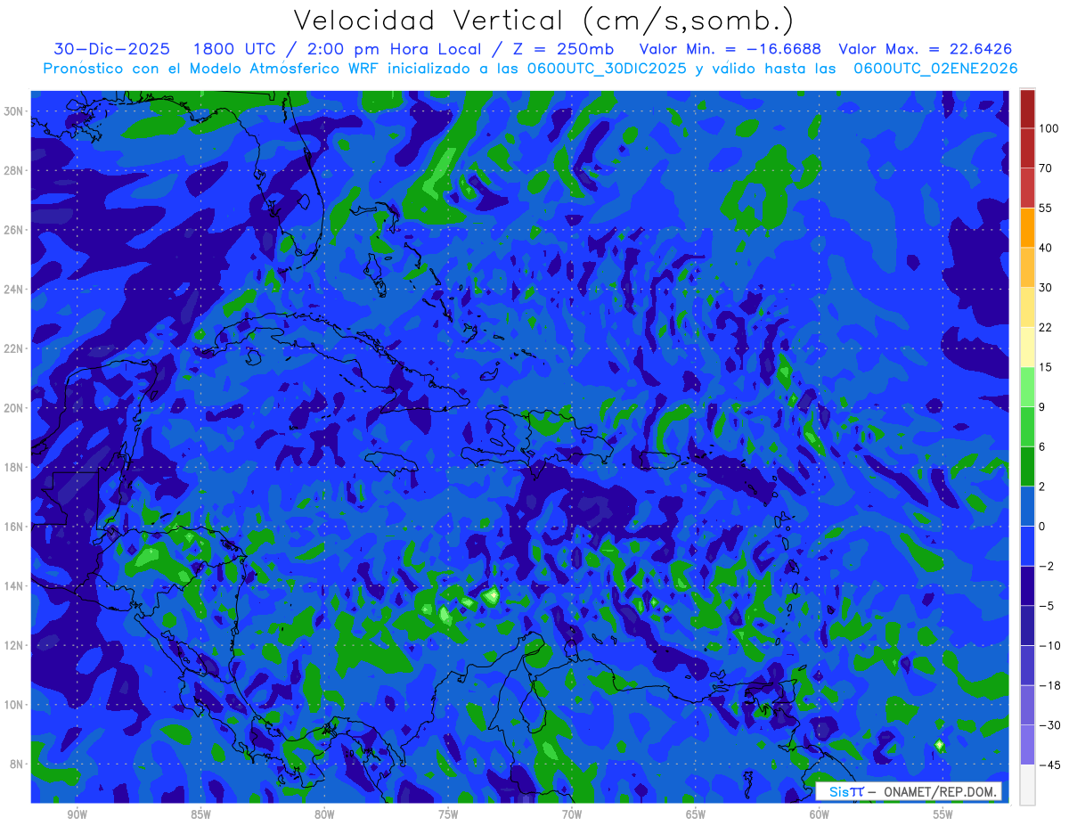Screen dimensions: 1069x826
Task: Click the colorbar value label 30
Action: click(x=1046, y=288)
